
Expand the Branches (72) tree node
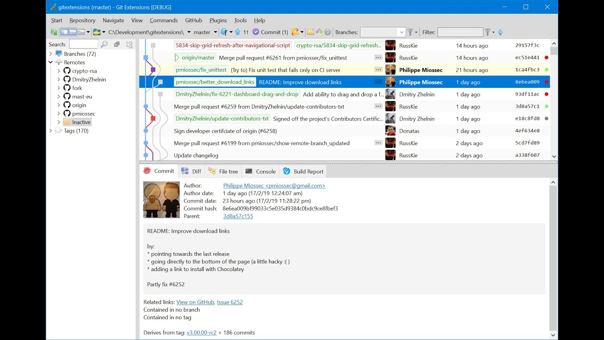(x=50, y=54)
